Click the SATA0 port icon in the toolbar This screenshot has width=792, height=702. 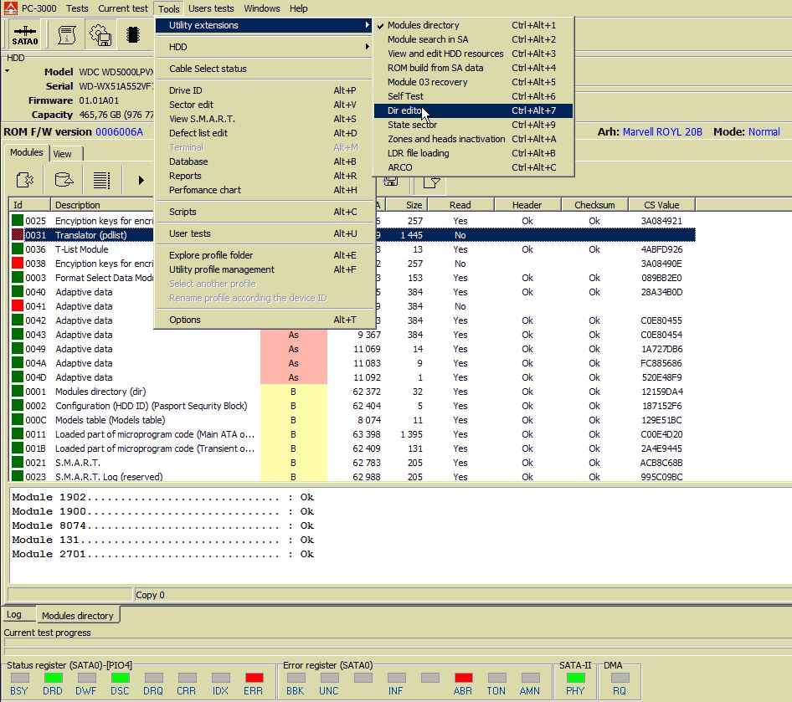click(25, 35)
